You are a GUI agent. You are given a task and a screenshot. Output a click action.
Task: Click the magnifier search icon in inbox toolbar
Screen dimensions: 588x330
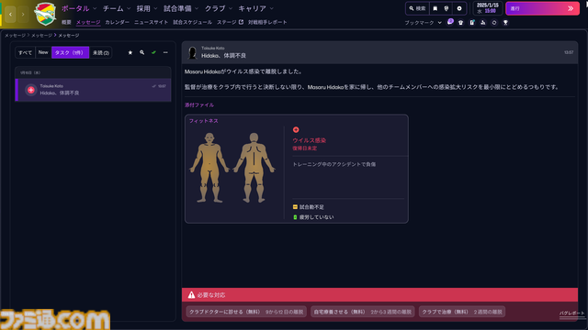coord(141,53)
